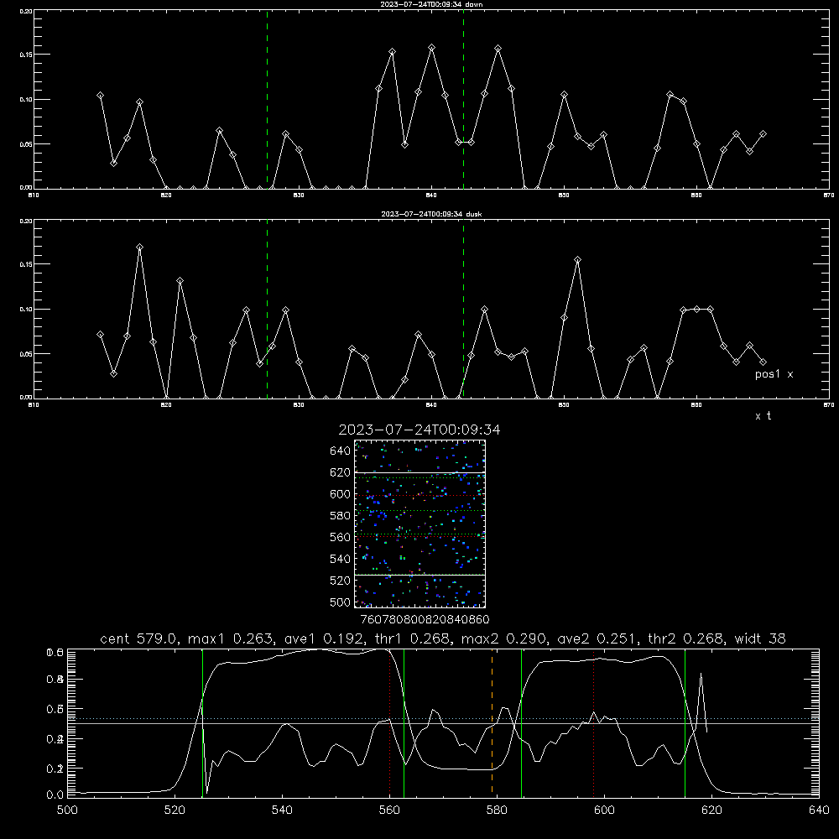Screen dimensions: 839x839
Task: Click the dusk plot title '2023-07-24T00:09:34 dusk'
Action: coord(431,214)
